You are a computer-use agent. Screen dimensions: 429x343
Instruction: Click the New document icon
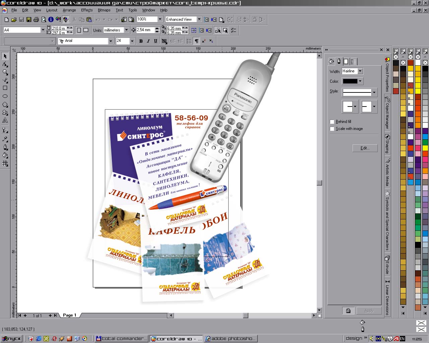coord(6,19)
